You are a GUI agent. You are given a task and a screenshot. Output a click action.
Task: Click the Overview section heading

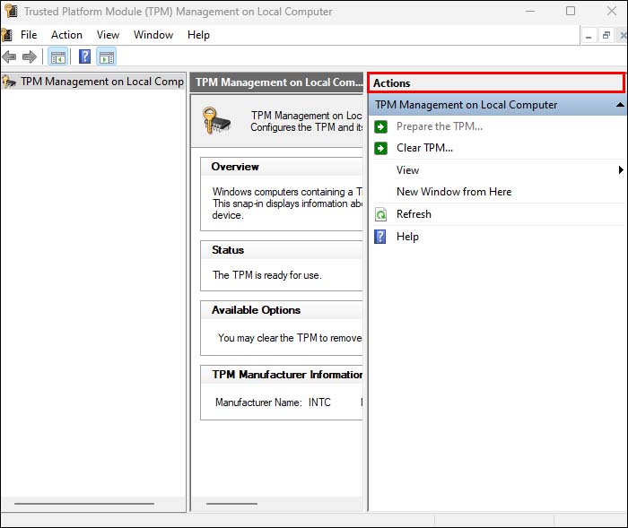click(235, 167)
